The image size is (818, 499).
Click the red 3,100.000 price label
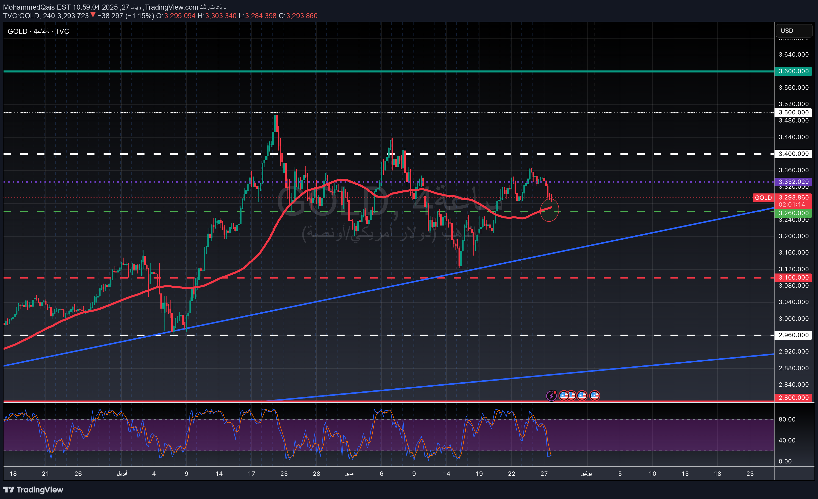pos(793,278)
